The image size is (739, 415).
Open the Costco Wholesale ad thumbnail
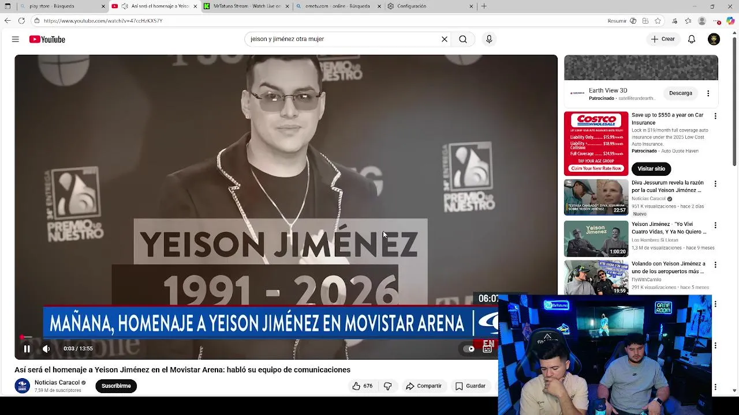(596, 144)
